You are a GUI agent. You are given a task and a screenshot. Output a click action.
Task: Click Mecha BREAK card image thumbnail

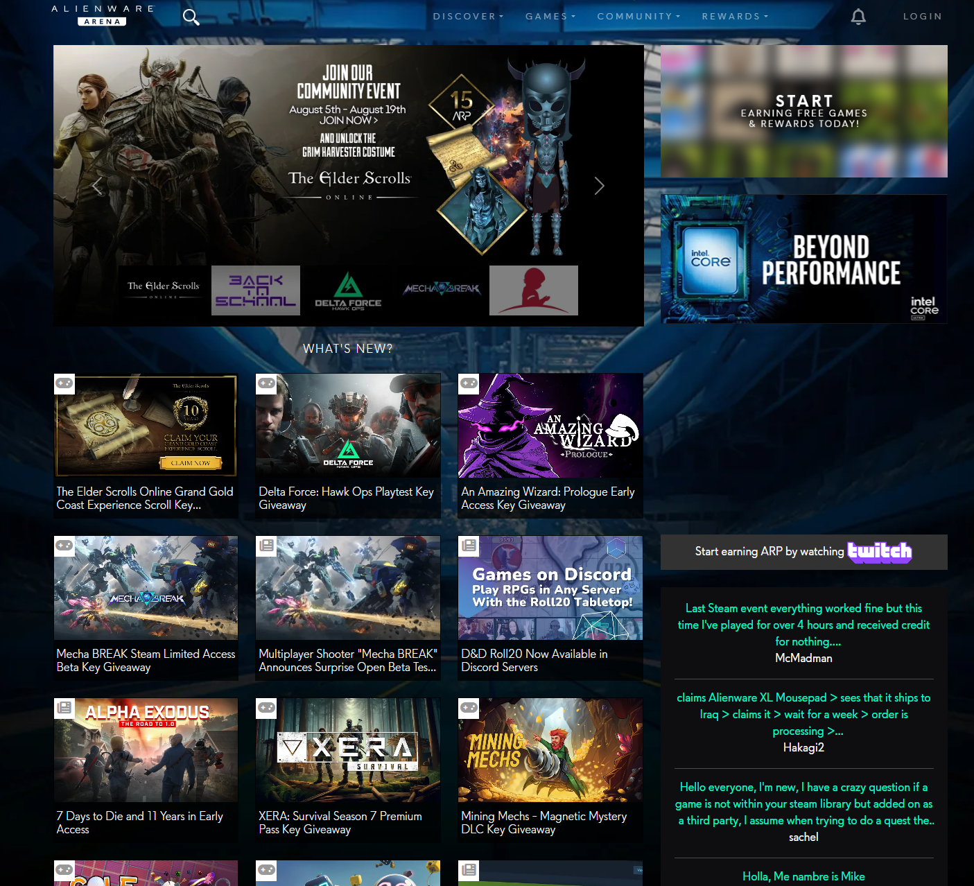(146, 588)
